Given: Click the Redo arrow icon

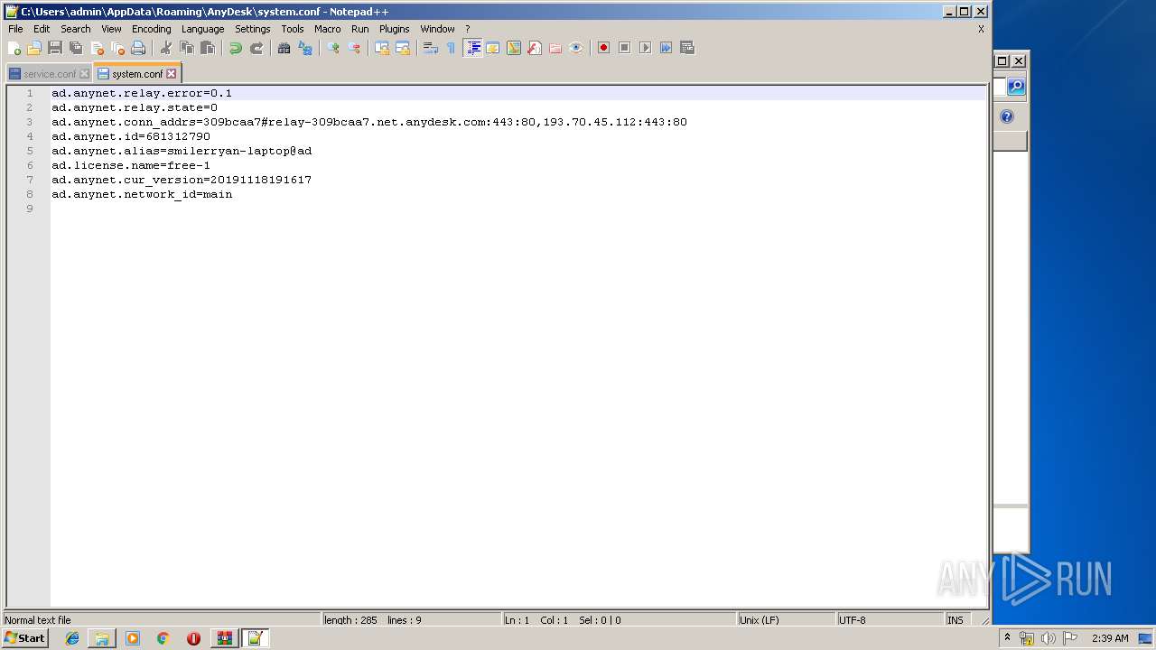Looking at the screenshot, I should 256,48.
